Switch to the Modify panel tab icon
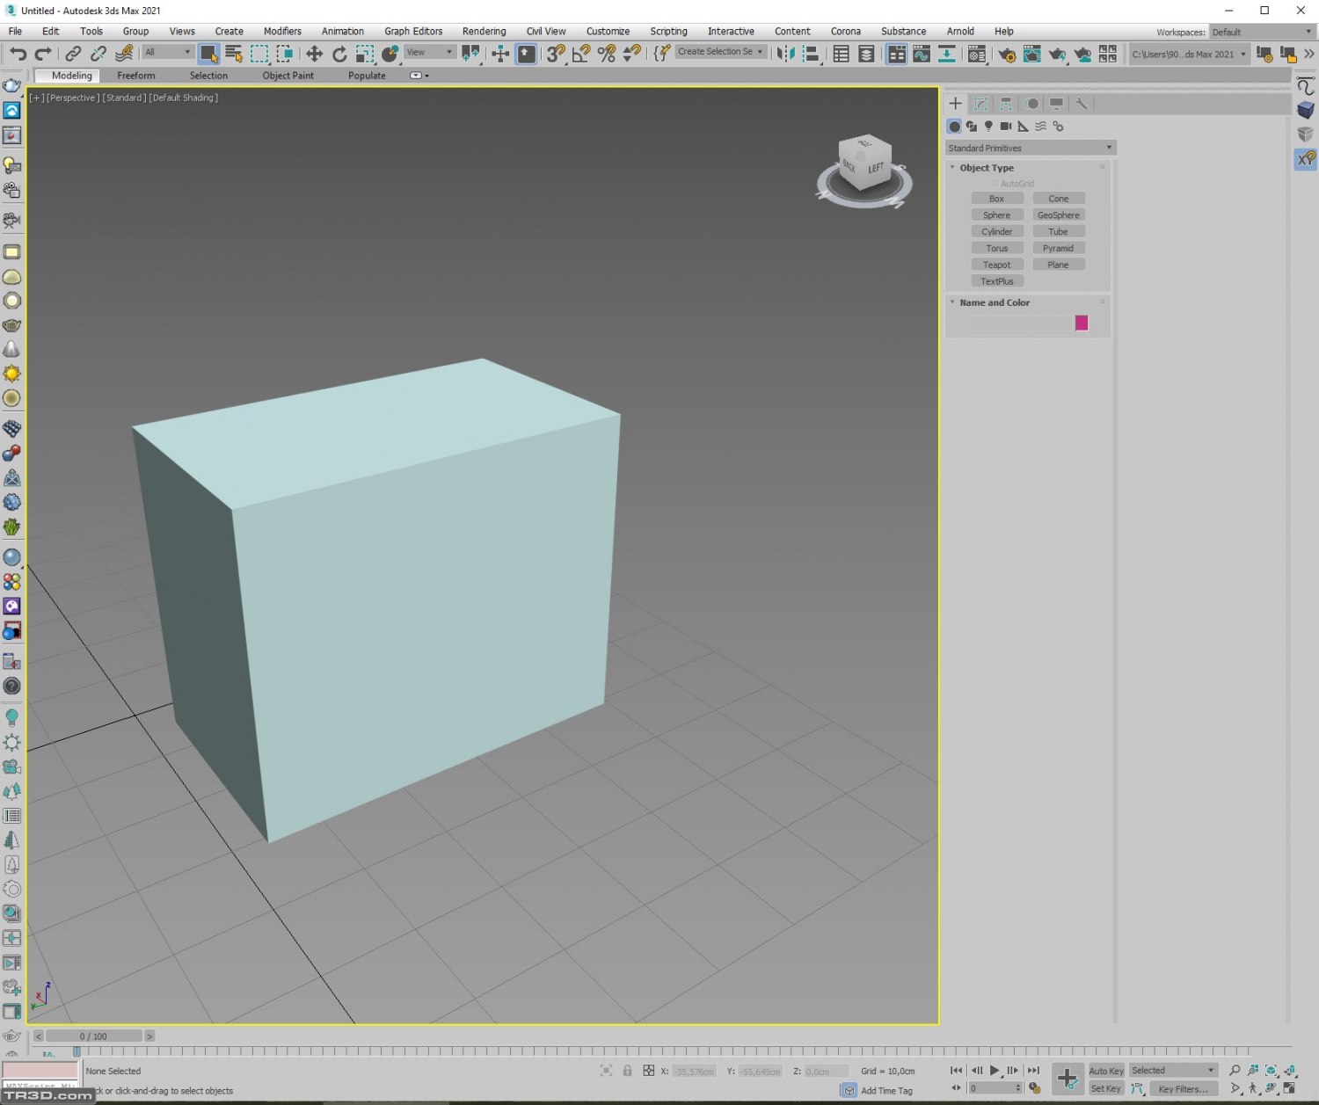1319x1105 pixels. click(980, 104)
